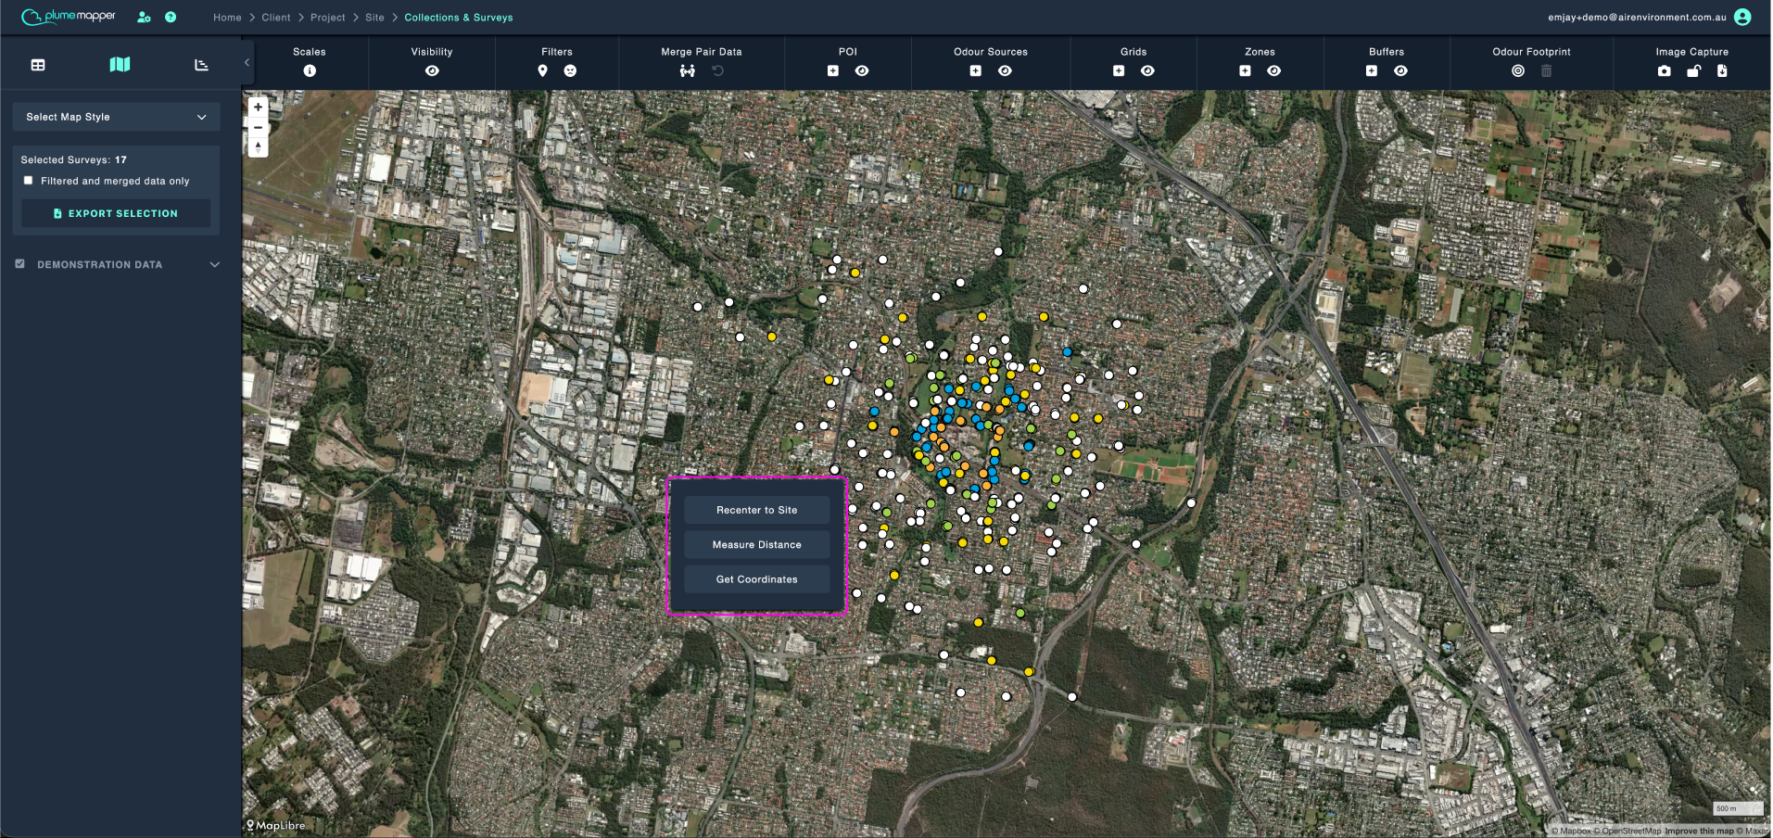The height and width of the screenshot is (838, 1773).
Task: Reset map bearing with compass button
Action: point(259,146)
